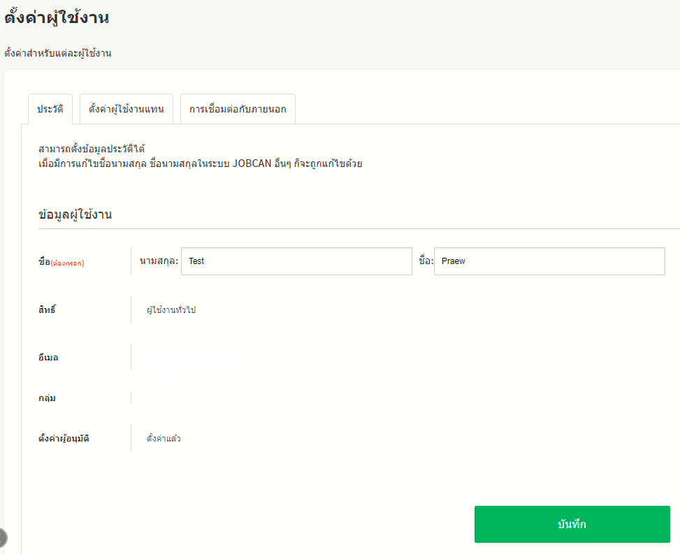Select the ผู้ใช้งานทั่วไป permission value
Image resolution: width=680 pixels, height=554 pixels.
point(171,309)
